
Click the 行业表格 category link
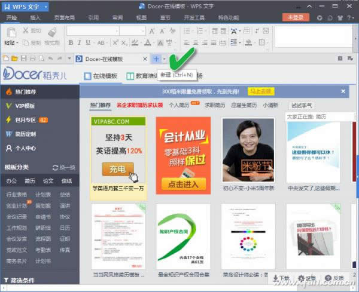coord(17,195)
